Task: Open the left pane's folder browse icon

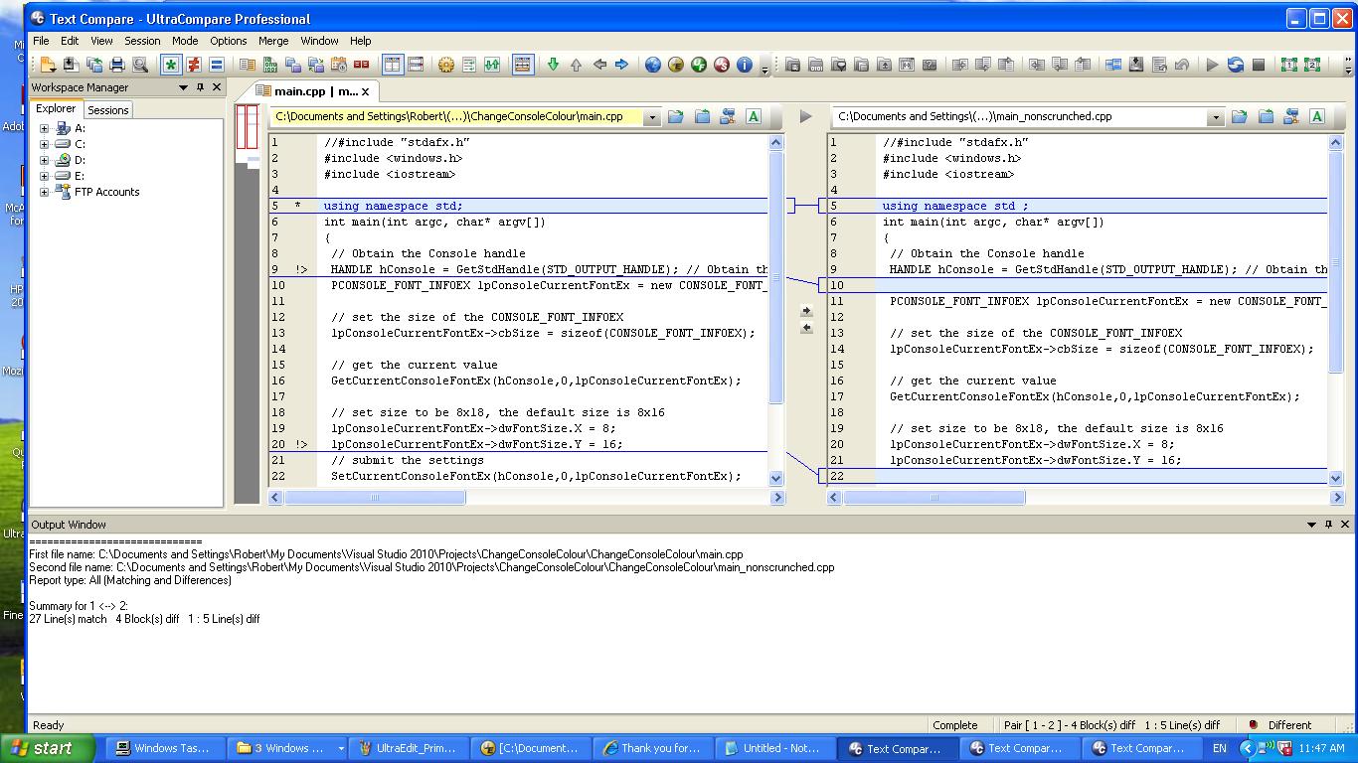Action: pos(675,116)
